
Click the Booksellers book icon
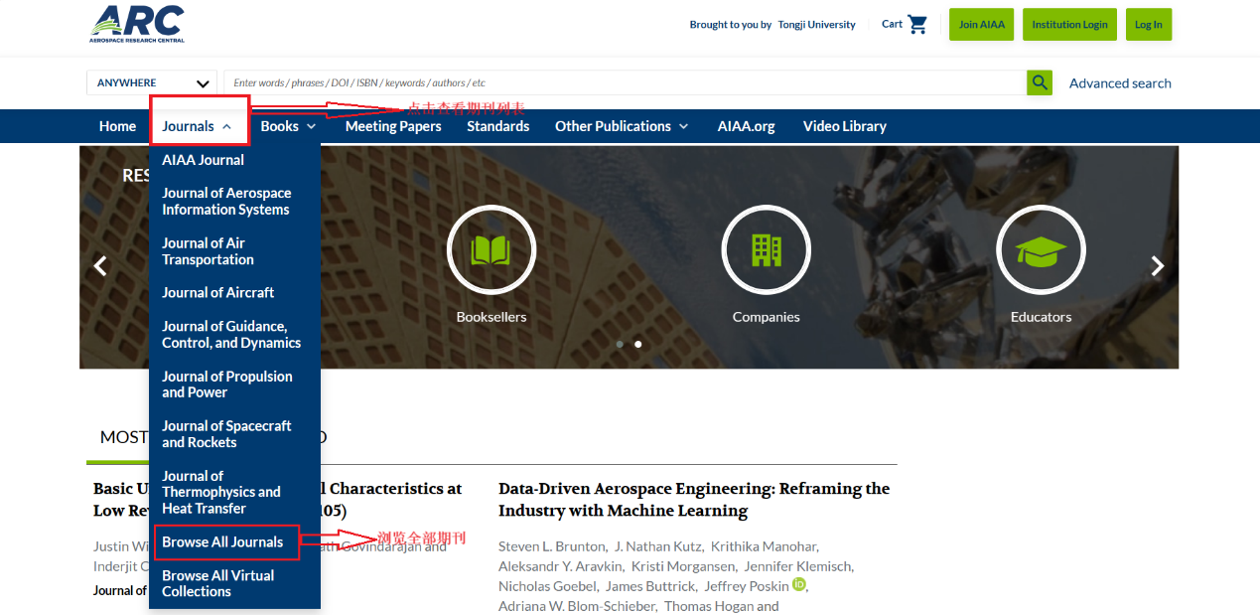click(491, 250)
